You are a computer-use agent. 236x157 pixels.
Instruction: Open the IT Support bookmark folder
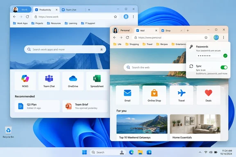88,23
